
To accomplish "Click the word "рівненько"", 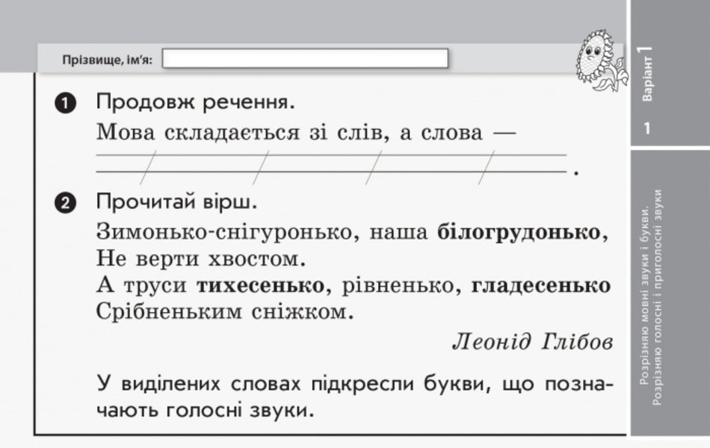I will tap(397, 286).
